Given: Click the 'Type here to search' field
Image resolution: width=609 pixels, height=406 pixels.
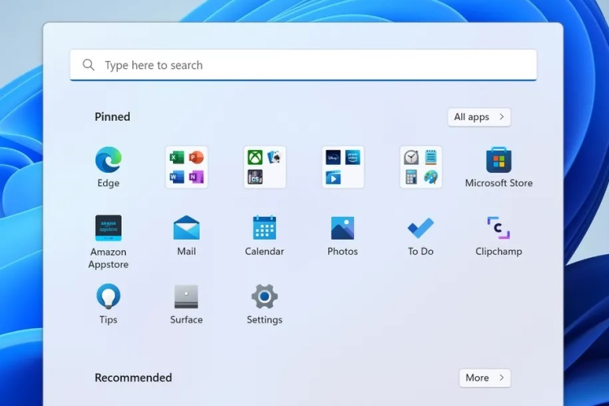Looking at the screenshot, I should [x=309, y=65].
